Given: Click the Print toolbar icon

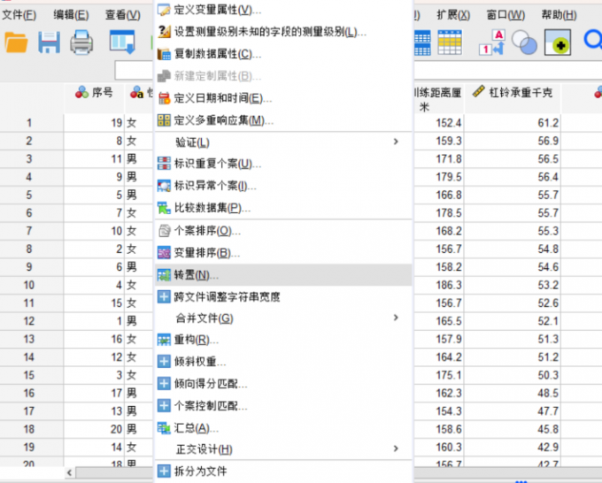Looking at the screenshot, I should [81, 41].
